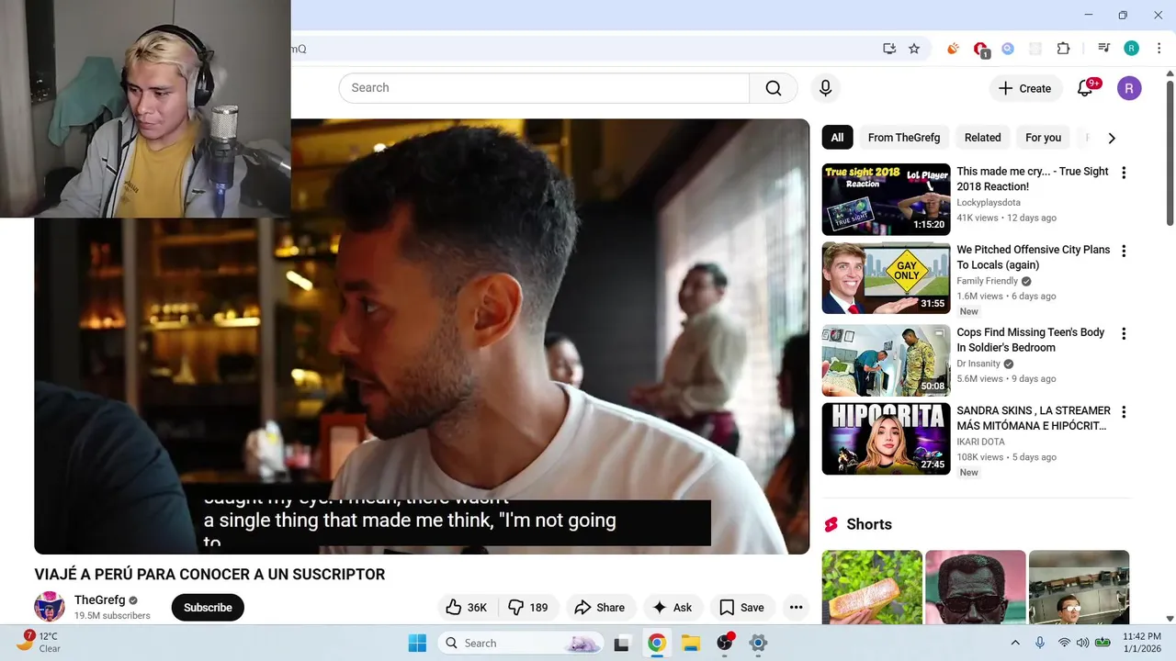Subscribe to TheGrefg channel
1176x661 pixels.
point(208,607)
